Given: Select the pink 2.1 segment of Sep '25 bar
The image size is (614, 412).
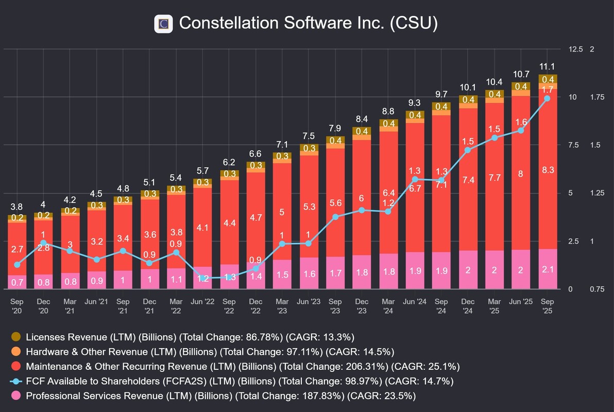Looking at the screenshot, I should [548, 269].
